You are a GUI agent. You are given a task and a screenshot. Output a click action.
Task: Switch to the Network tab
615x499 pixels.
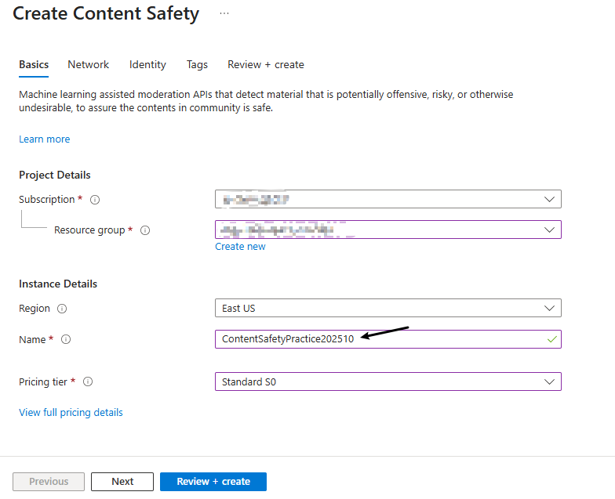(89, 65)
